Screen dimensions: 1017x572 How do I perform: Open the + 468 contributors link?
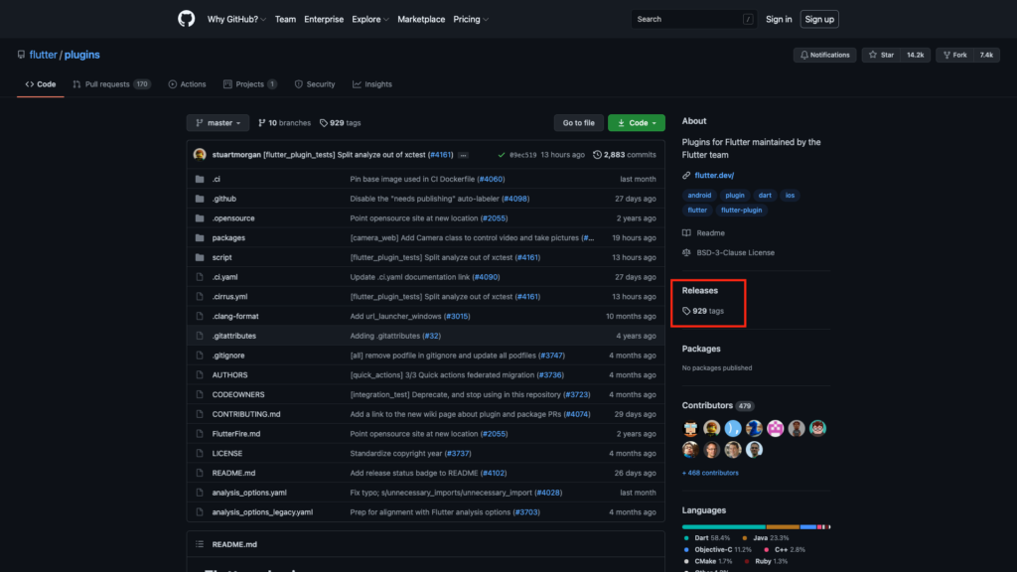pos(710,473)
